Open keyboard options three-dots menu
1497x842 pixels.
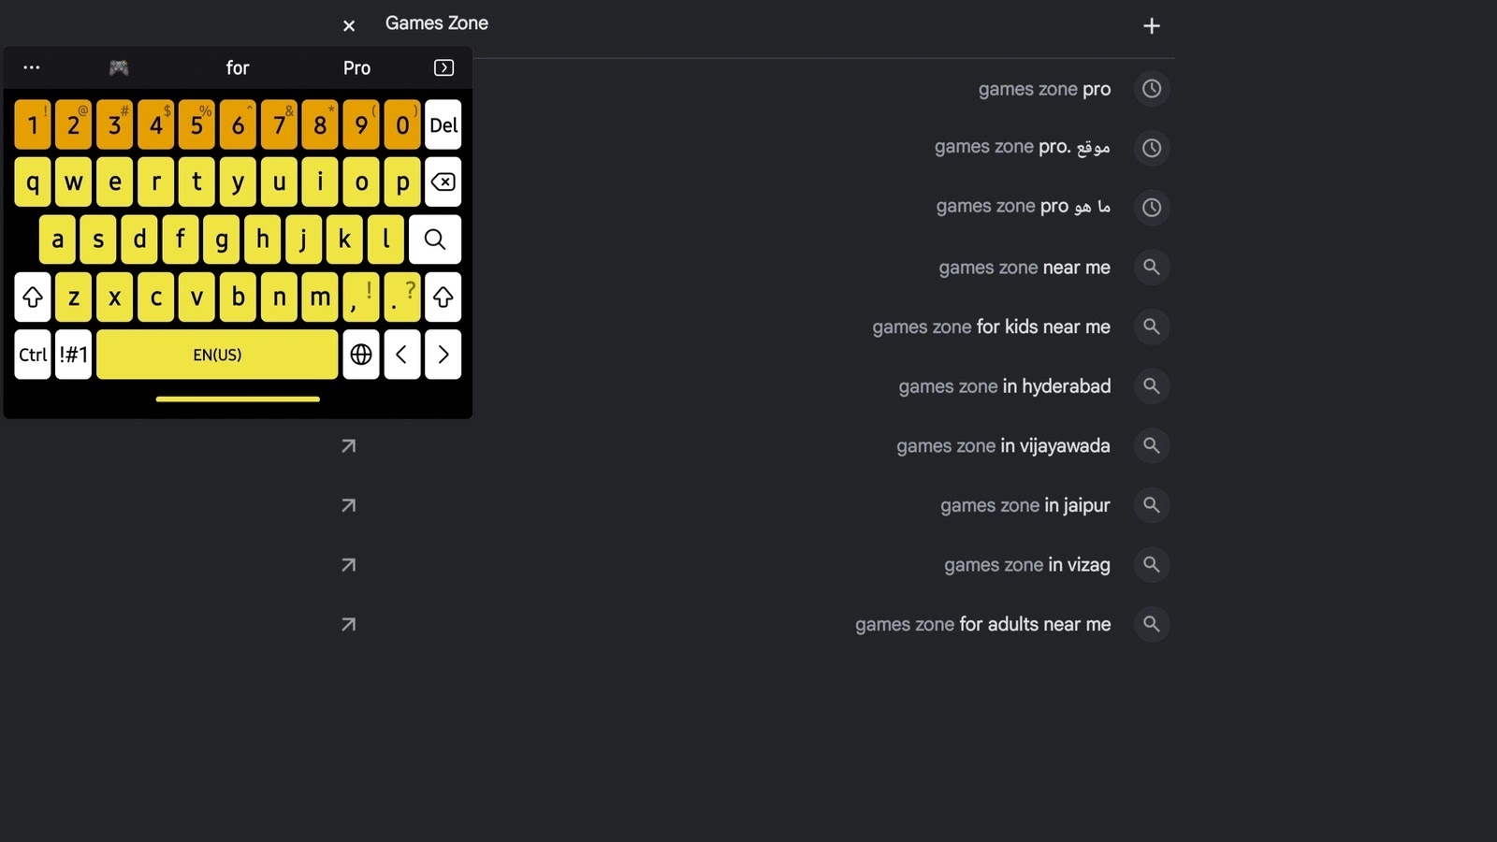[x=32, y=67]
